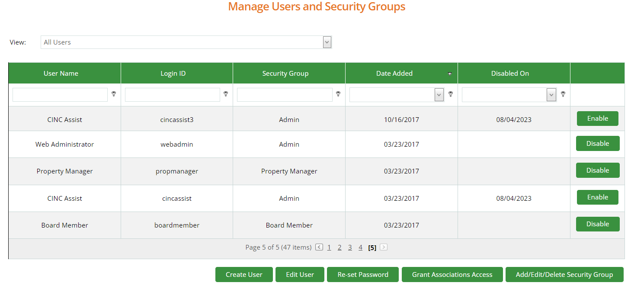Screen dimensions: 631x289
Task: Select the Board Member user name cell
Action: [x=65, y=225]
